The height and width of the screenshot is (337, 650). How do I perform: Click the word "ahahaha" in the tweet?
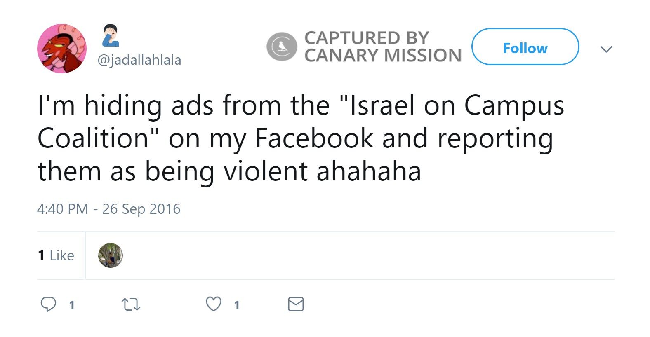pyautogui.click(x=369, y=171)
